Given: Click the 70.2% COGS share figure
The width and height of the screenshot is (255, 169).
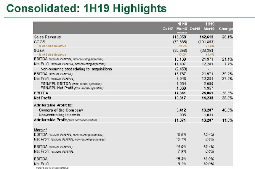Looking at the screenshot, I should [182, 46].
